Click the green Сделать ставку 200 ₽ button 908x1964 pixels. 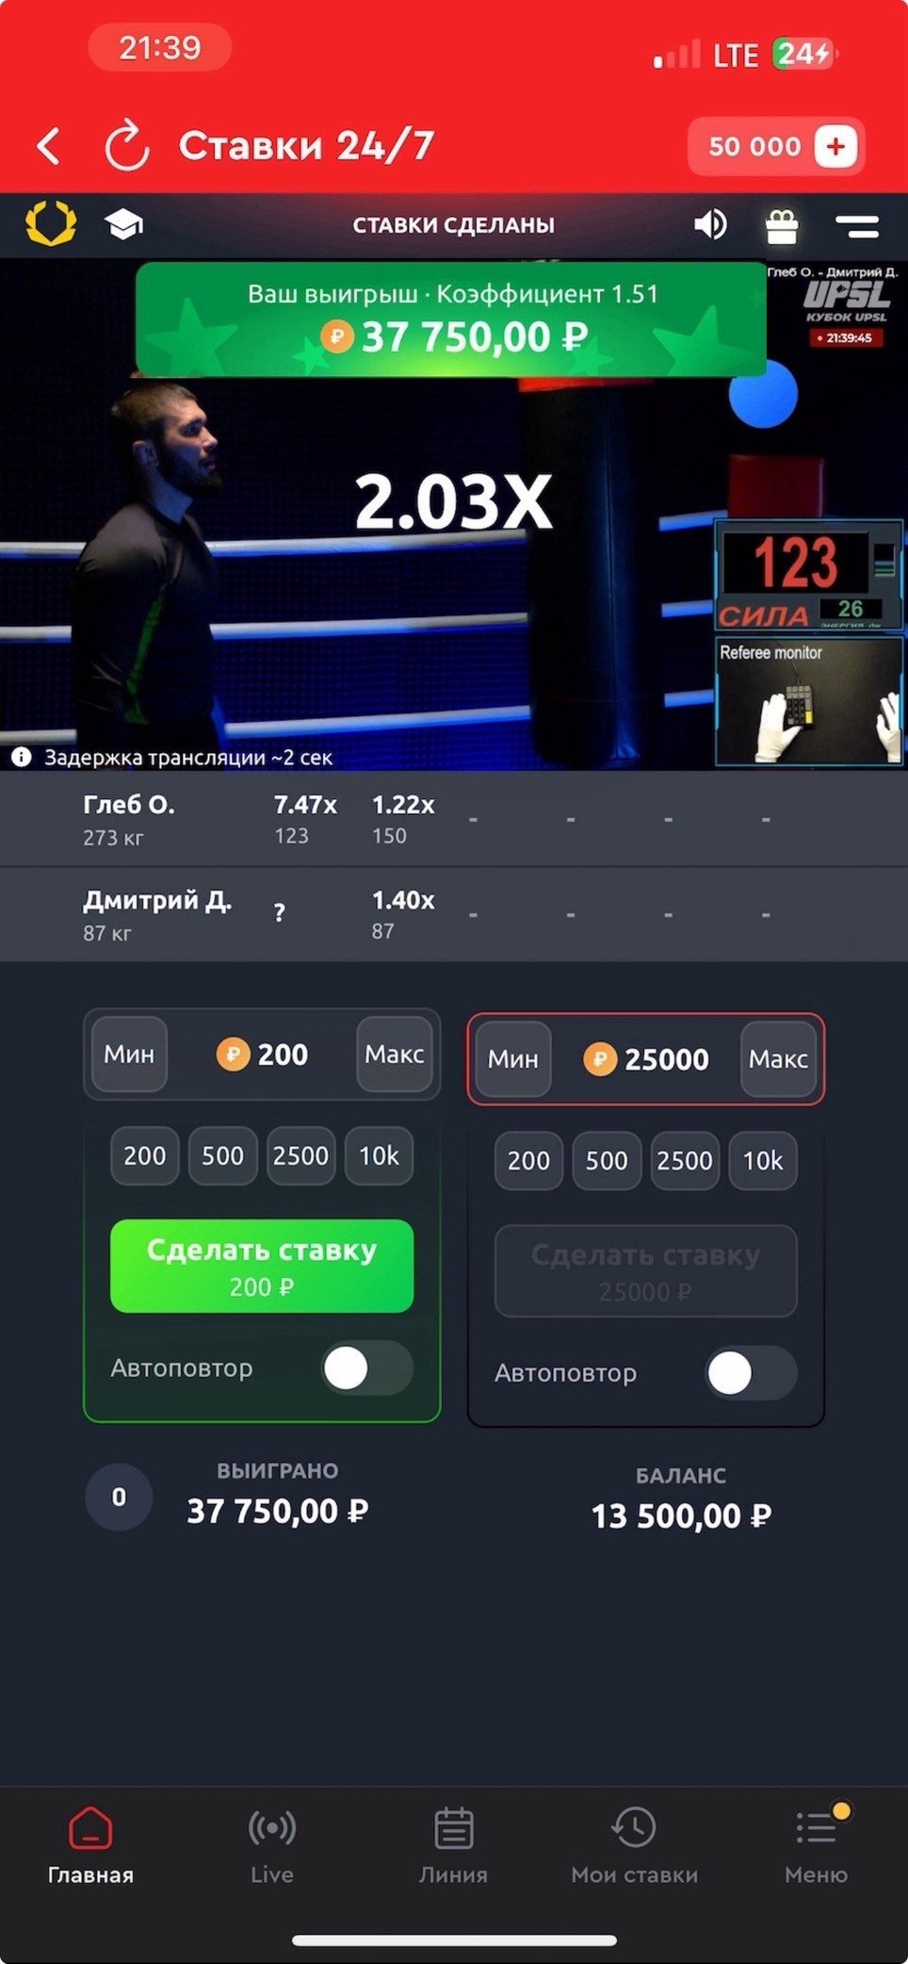[x=262, y=1266]
